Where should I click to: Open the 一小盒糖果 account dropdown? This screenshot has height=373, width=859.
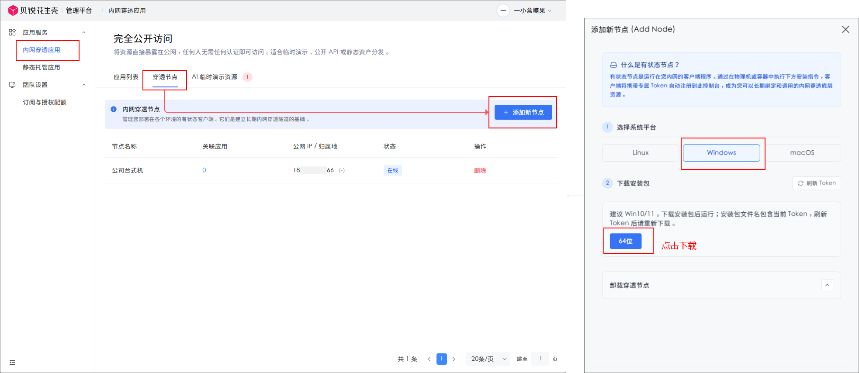(x=533, y=10)
